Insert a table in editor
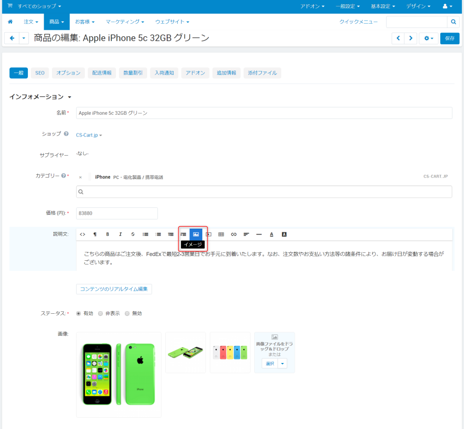 point(221,234)
